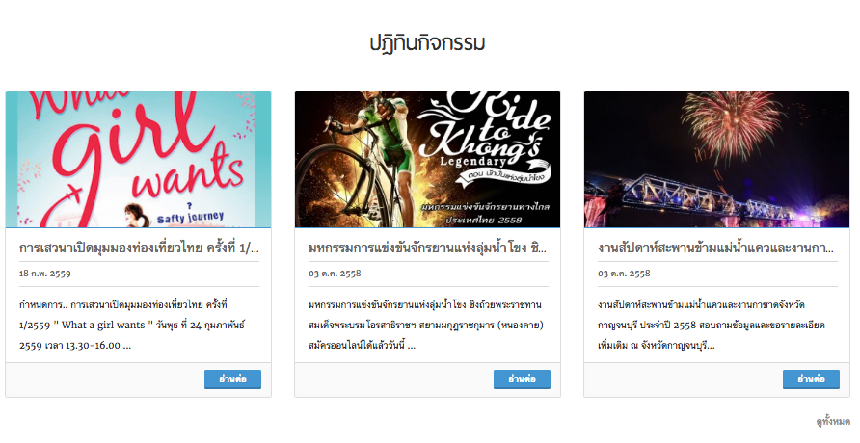This screenshot has height=443, width=860.
Task: Select the date '18 ก.พ. 2559'
Action: pos(45,274)
